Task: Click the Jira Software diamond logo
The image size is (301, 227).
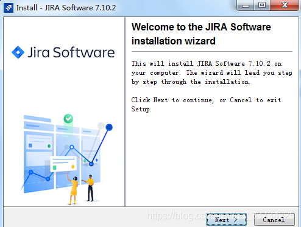Action: (18, 52)
